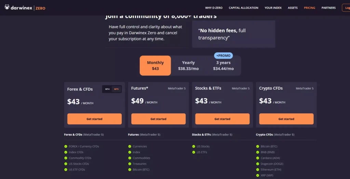Image resolution: width=350 pixels, height=179 pixels.
Task: Open the CAPITAL ALLOCATION page
Action: pos(243,8)
